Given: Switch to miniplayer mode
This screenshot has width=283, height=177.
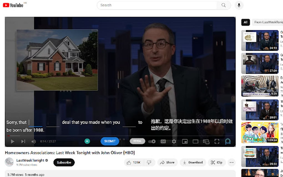Looking at the screenshot, I should tap(185, 141).
